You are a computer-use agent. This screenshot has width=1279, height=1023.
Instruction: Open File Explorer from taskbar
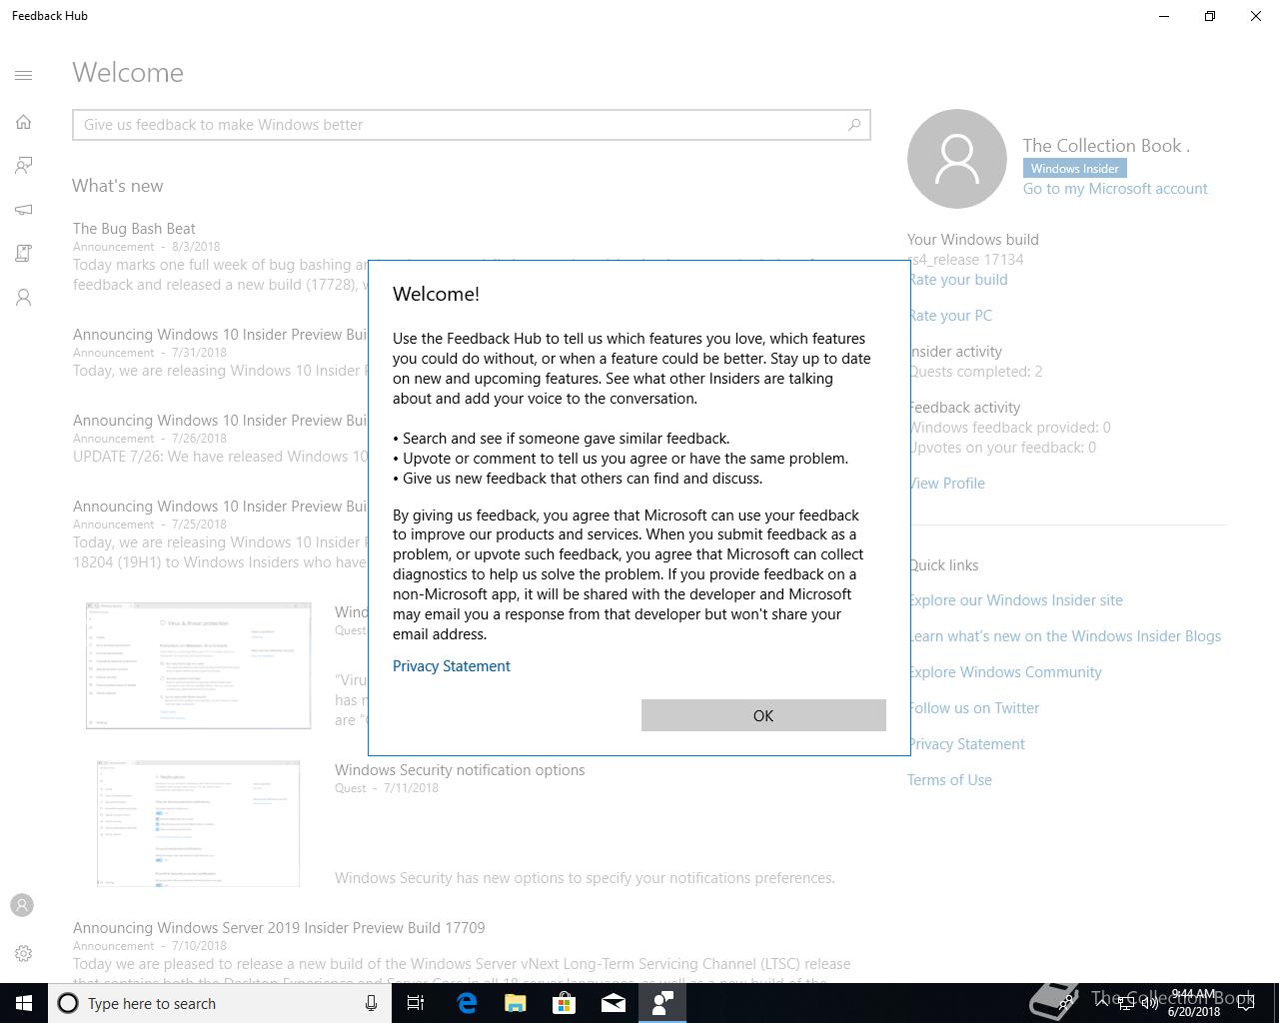515,1003
